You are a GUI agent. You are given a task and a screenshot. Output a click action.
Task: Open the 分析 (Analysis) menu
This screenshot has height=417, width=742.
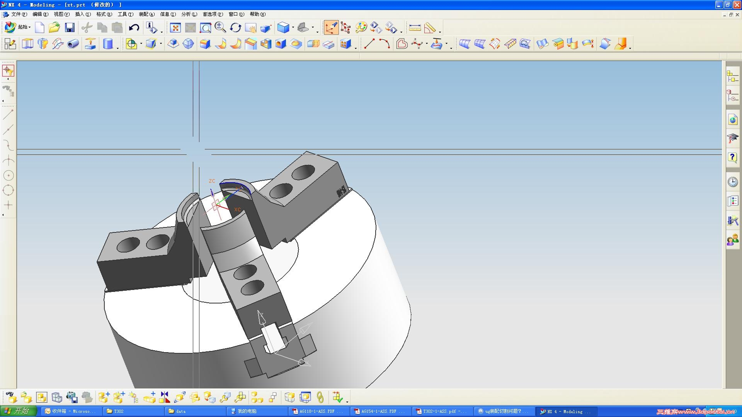click(189, 14)
